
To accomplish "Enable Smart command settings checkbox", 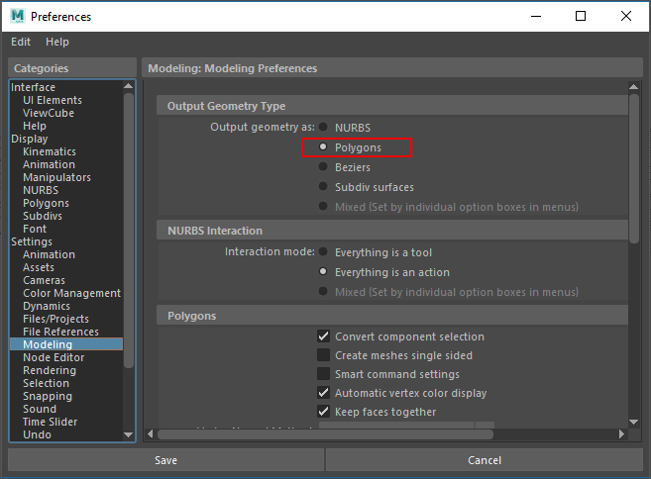I will click(323, 374).
